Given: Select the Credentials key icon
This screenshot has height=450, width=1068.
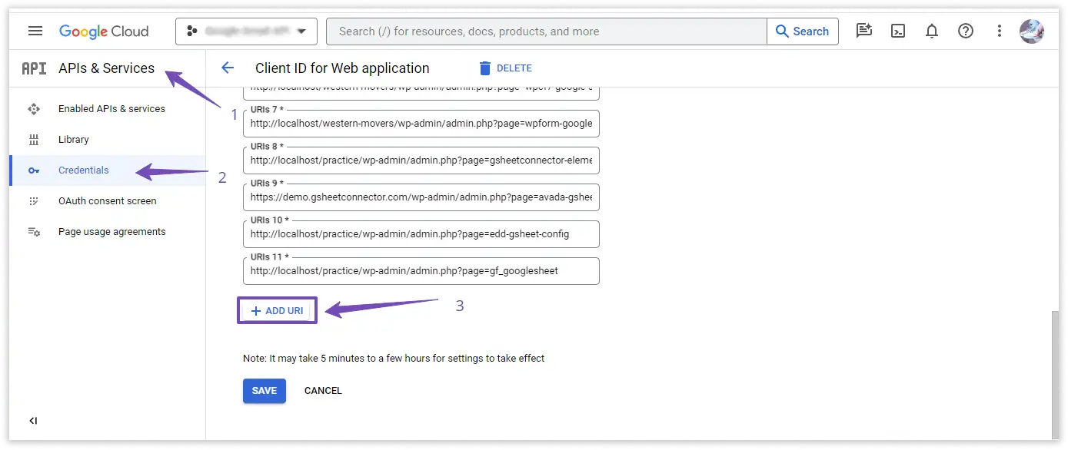Looking at the screenshot, I should pyautogui.click(x=34, y=170).
